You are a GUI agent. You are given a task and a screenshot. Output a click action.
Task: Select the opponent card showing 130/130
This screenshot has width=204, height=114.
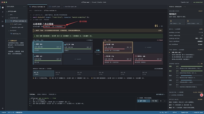(x=148, y=59)
